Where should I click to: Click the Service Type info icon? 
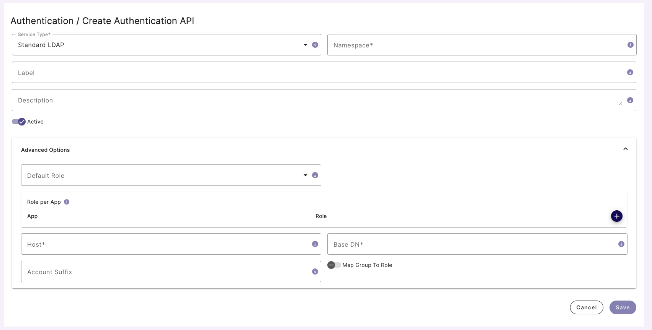(315, 45)
